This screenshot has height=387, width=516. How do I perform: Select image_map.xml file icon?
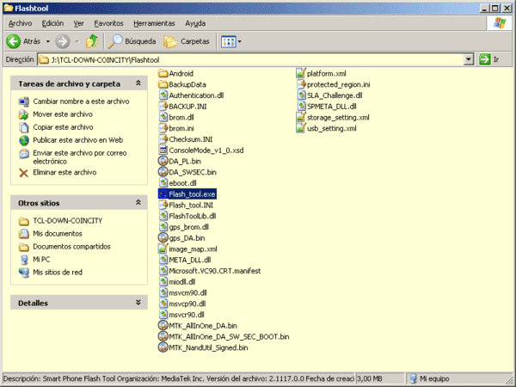[163, 249]
